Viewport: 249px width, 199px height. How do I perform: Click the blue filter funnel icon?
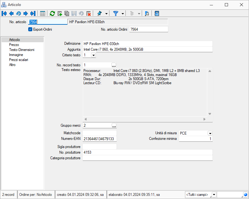116,13
